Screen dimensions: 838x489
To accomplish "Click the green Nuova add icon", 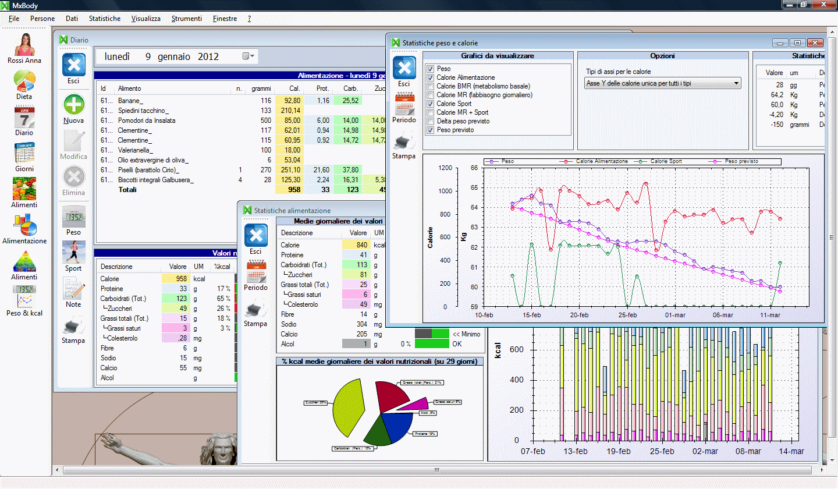I will [73, 105].
